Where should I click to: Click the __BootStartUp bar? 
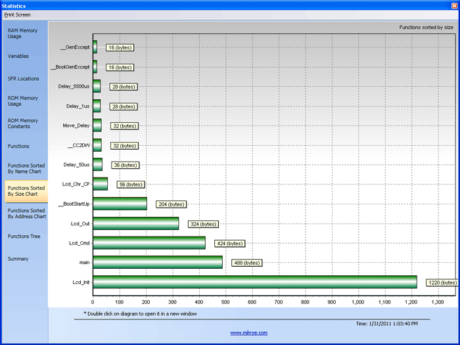click(x=120, y=204)
